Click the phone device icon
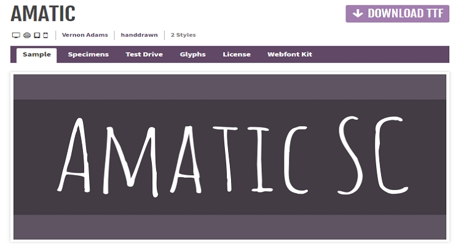461x246 pixels. pos(45,35)
